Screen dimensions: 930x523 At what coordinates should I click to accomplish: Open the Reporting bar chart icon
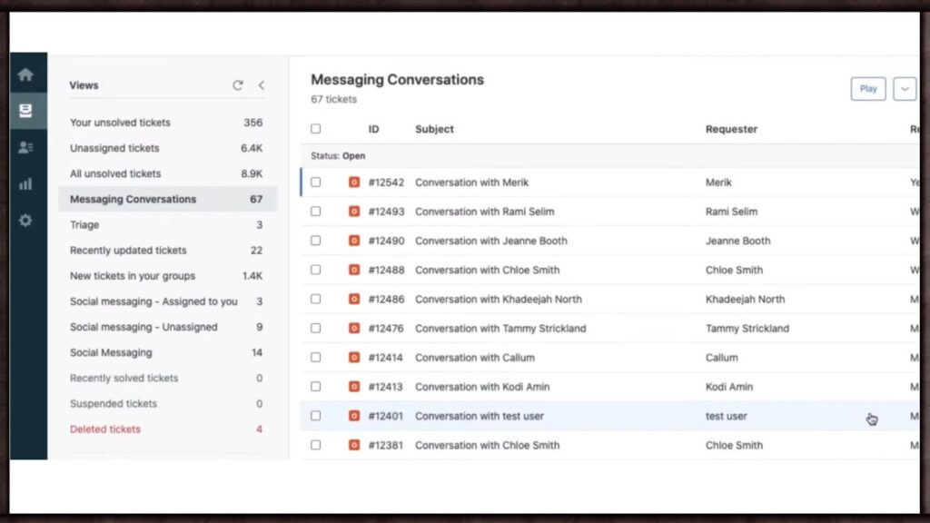tap(25, 183)
